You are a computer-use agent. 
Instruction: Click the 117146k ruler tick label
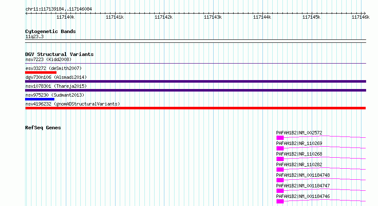(x=361, y=17)
